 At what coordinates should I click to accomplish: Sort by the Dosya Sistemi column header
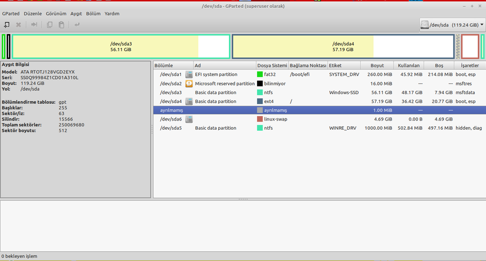tap(272, 66)
